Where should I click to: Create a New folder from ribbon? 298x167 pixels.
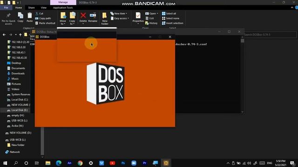[x=104, y=19]
